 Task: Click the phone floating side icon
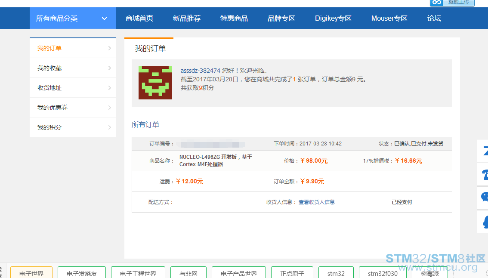coord(483,174)
